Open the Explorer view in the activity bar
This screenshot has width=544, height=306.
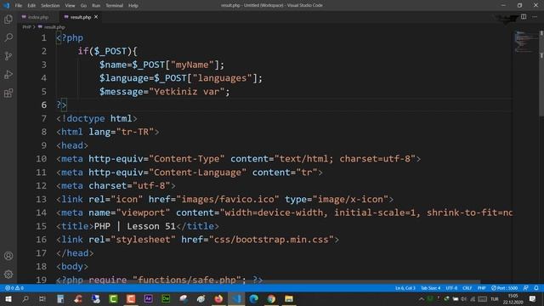pyautogui.click(x=8, y=19)
